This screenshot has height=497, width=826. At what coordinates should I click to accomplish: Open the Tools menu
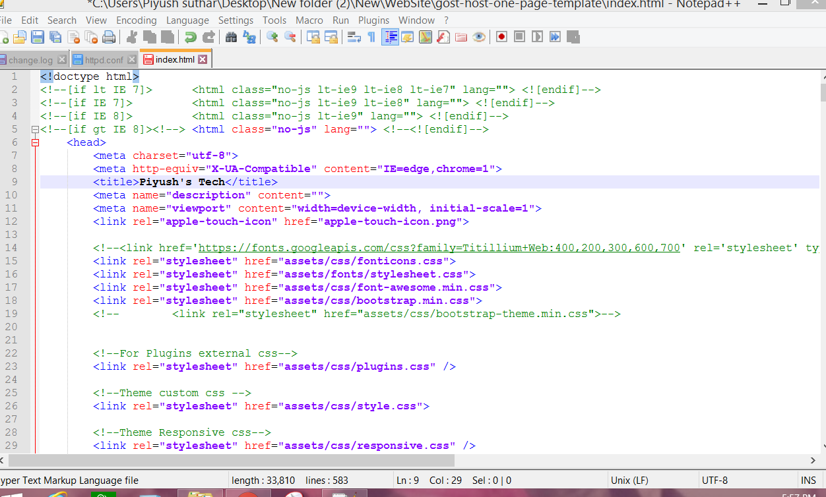pos(274,20)
